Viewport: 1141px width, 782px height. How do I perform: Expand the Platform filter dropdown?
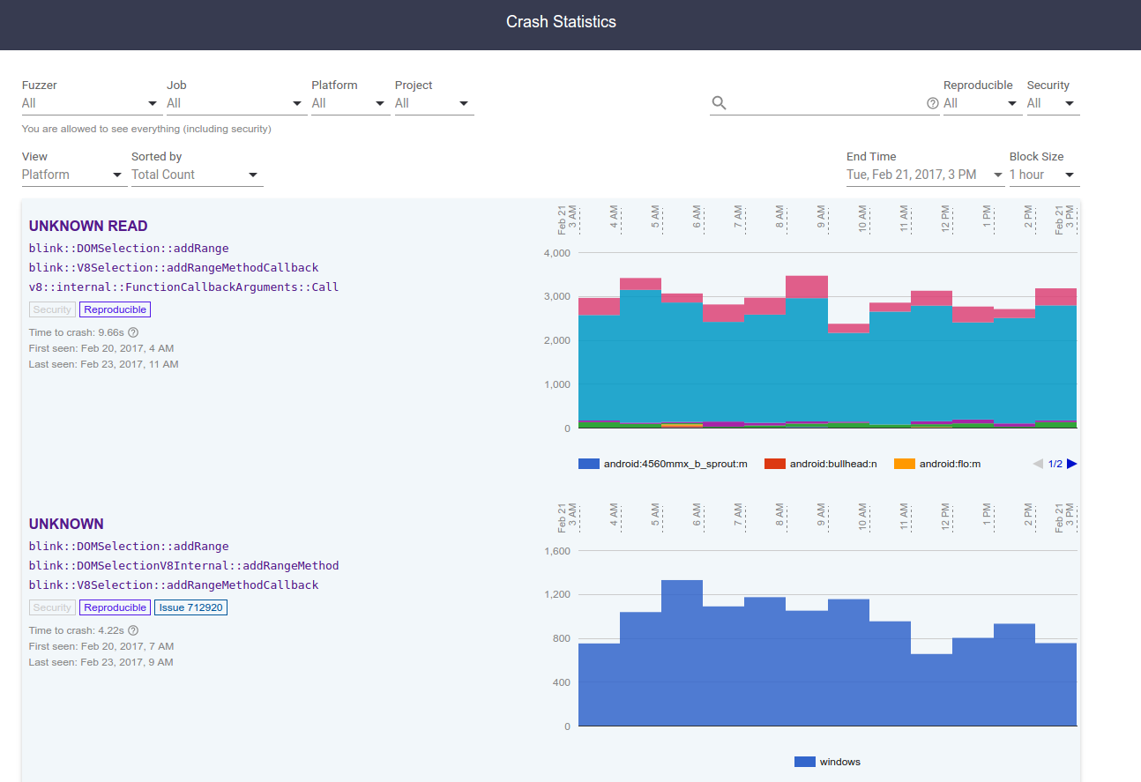[x=350, y=103]
